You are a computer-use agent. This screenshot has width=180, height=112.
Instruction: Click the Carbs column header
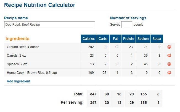click(x=103, y=39)
